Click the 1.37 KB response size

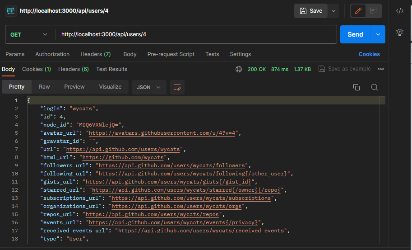click(x=302, y=69)
